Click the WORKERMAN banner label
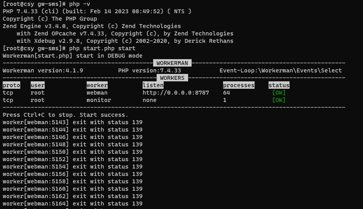 172,63
